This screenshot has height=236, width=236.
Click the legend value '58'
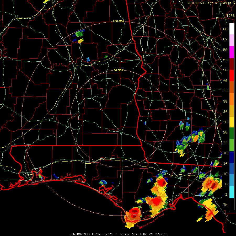[x=225, y=50]
